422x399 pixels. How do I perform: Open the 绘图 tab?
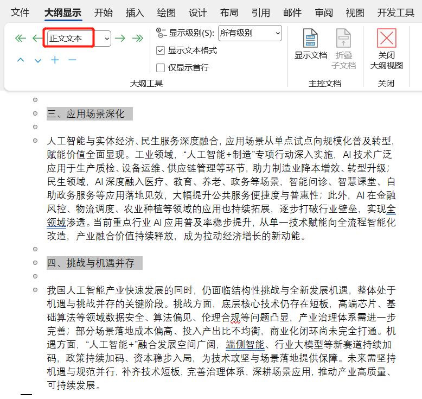(167, 12)
